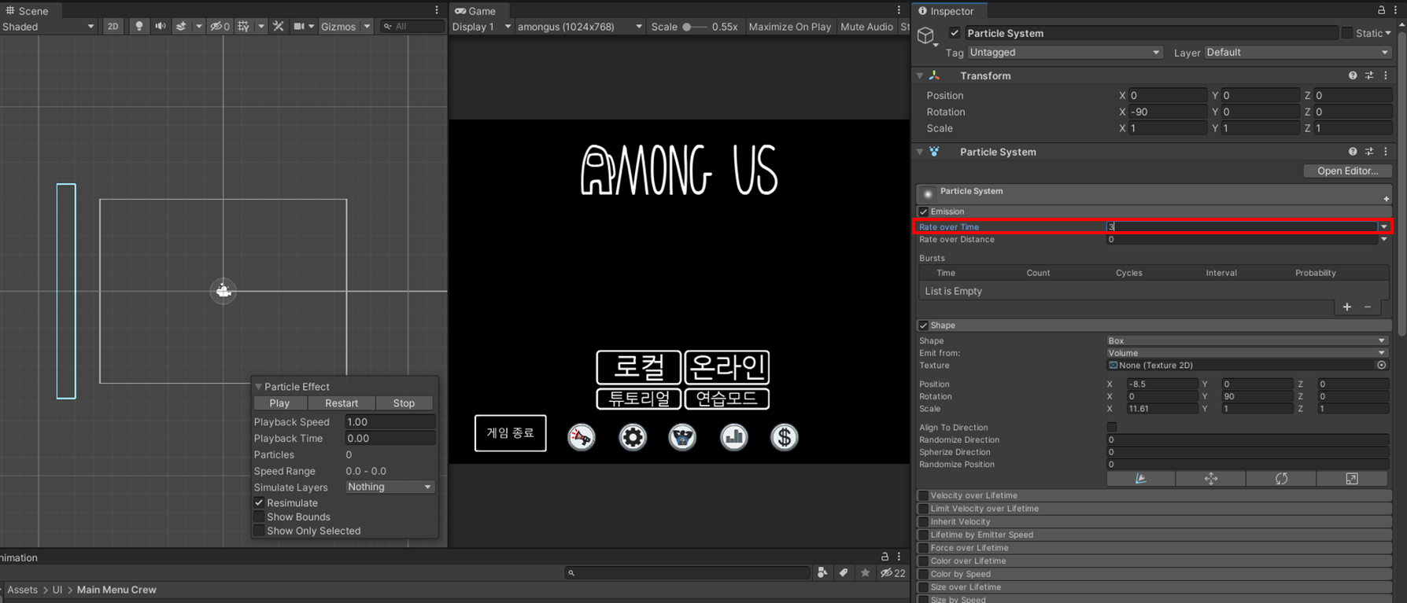Toggle Particle System object active checkbox
Screen dimensions: 1407x603
point(955,33)
